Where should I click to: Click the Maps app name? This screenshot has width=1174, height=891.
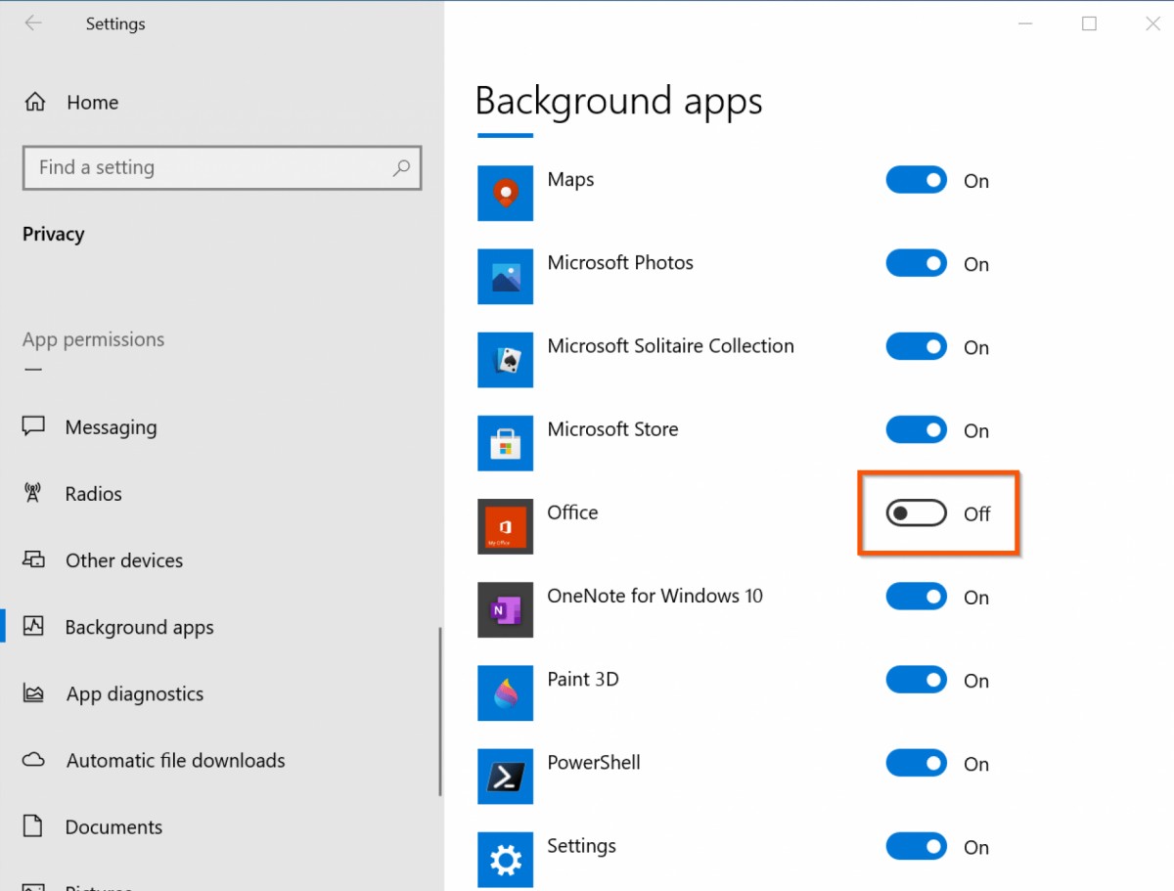coord(570,179)
